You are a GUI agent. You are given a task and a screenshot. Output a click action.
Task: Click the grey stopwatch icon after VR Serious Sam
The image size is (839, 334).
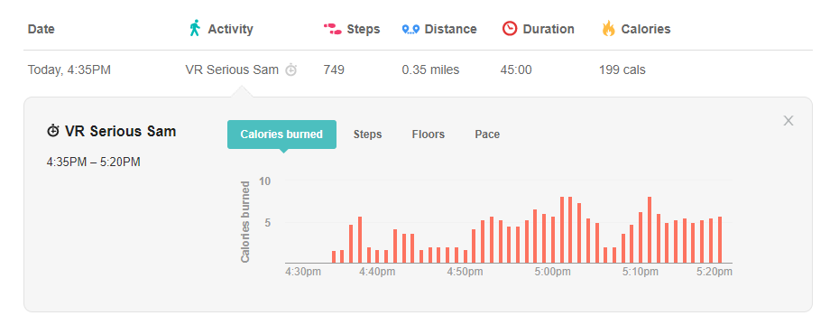pyautogui.click(x=290, y=70)
